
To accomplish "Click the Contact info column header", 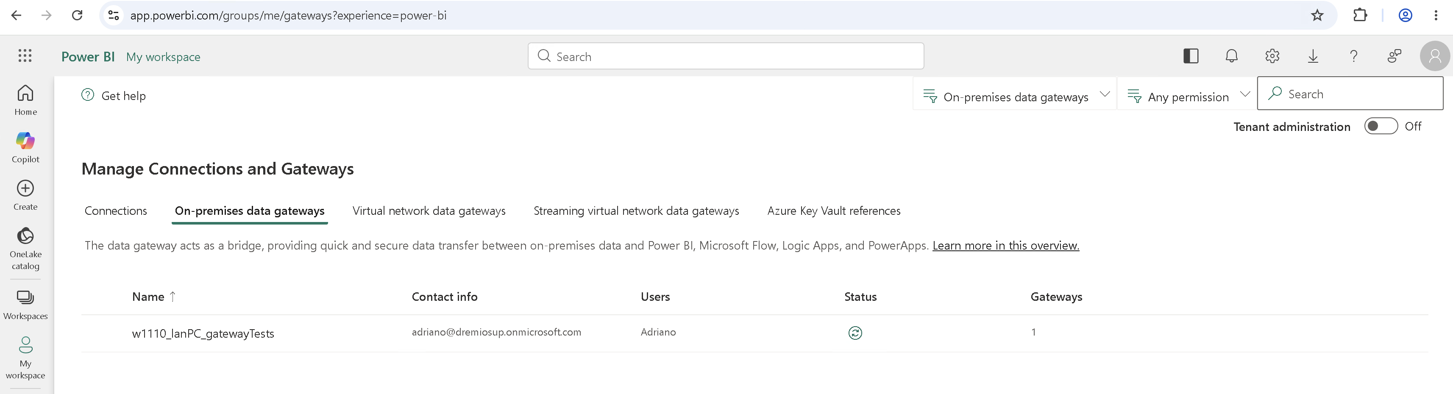I will pyautogui.click(x=445, y=297).
